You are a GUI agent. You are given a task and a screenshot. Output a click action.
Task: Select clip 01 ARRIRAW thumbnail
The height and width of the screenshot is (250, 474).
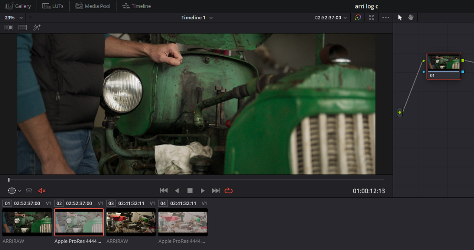pyautogui.click(x=27, y=222)
